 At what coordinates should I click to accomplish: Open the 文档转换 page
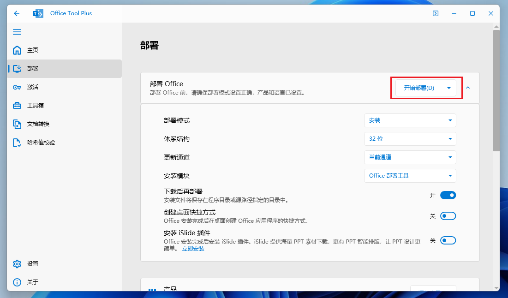pos(65,124)
